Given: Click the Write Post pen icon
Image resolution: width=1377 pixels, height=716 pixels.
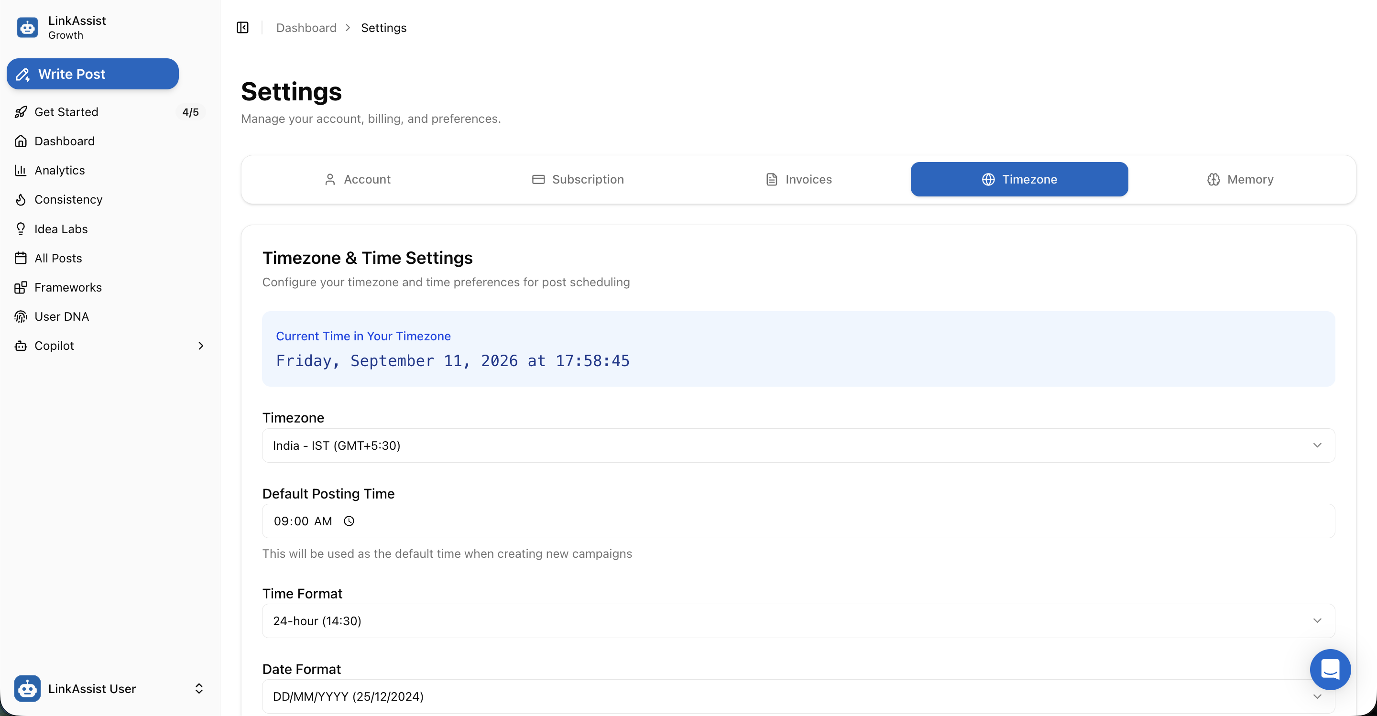Looking at the screenshot, I should pyautogui.click(x=22, y=74).
